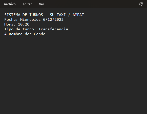147x114 pixels.
Task: Click the time 10:20
Action: (24, 24)
